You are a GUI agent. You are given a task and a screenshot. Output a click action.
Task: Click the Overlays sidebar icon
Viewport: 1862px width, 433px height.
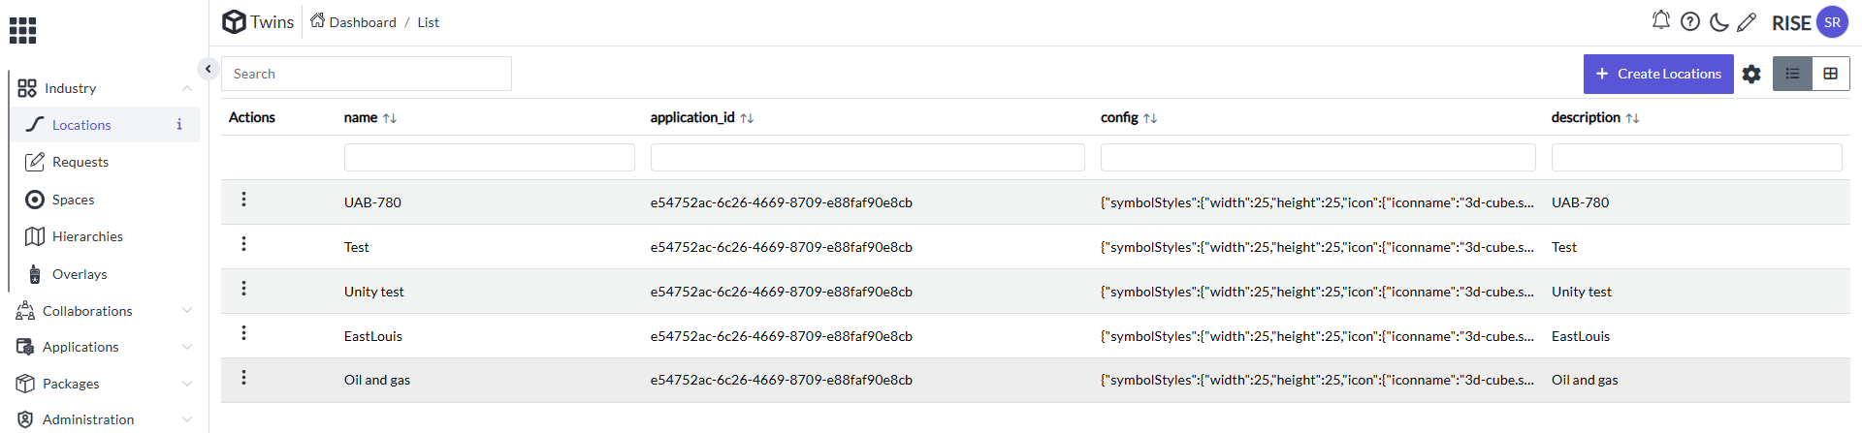pos(35,274)
